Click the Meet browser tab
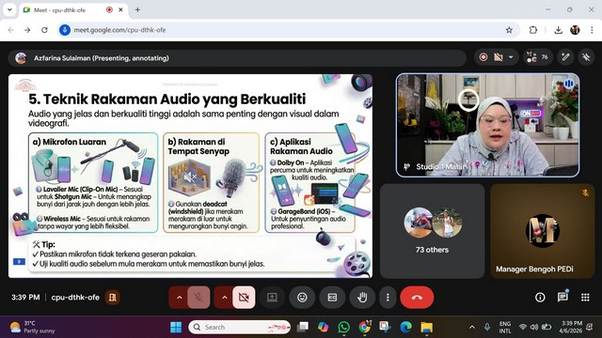 73,10
